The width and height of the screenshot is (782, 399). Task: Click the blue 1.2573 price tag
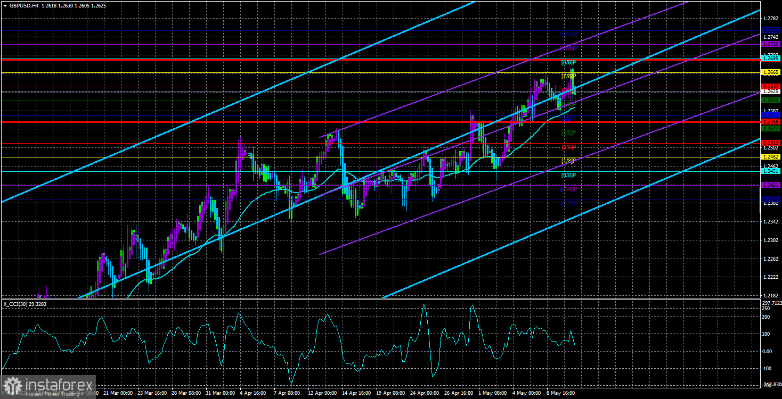point(771,114)
